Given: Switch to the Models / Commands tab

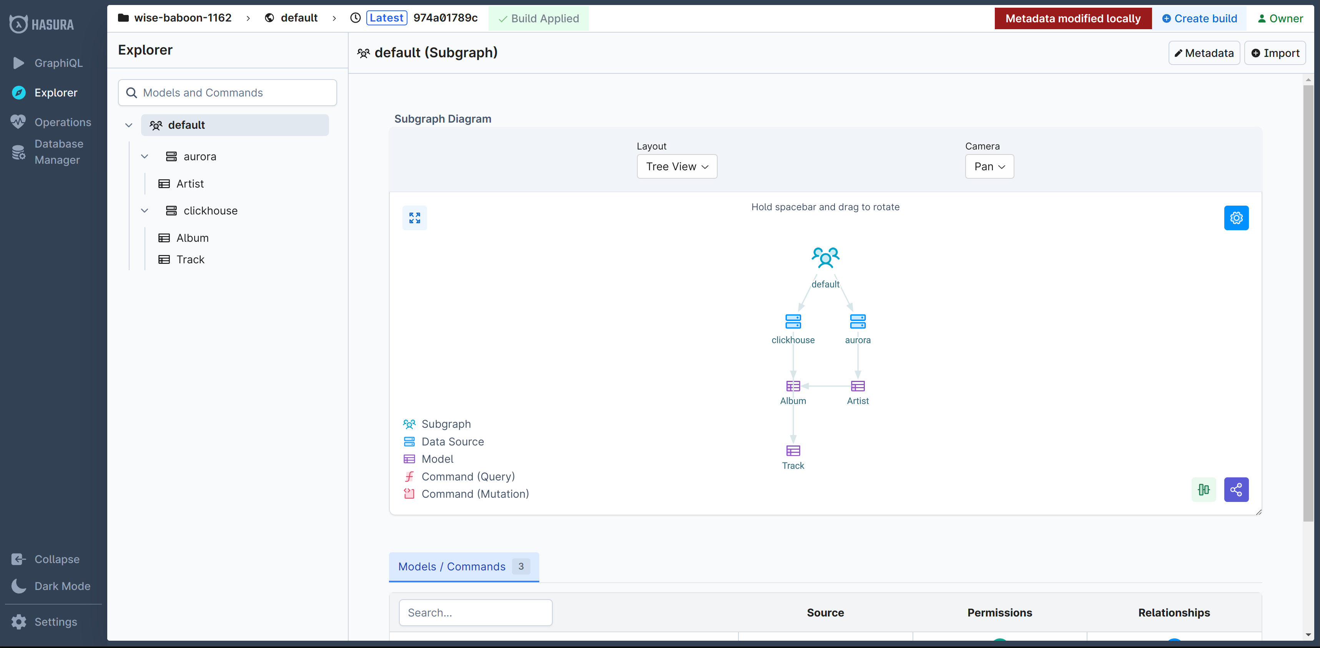Looking at the screenshot, I should (x=464, y=567).
